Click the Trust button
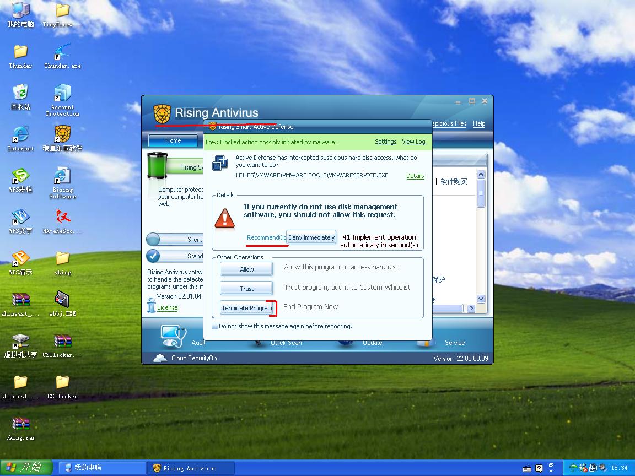The image size is (635, 476). click(246, 289)
